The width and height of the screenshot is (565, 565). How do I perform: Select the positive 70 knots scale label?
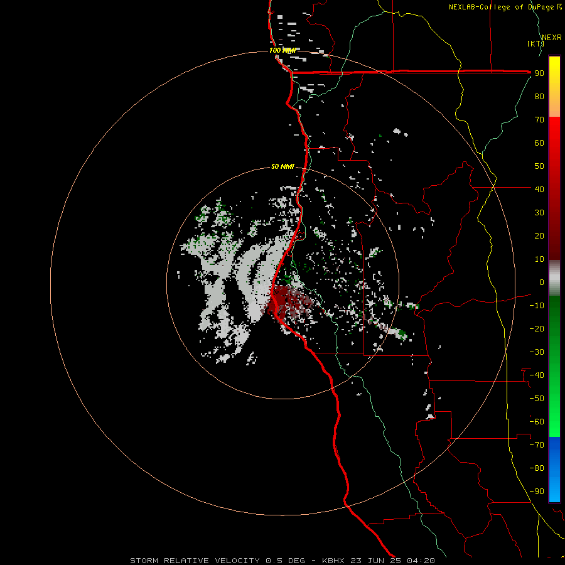coord(539,120)
